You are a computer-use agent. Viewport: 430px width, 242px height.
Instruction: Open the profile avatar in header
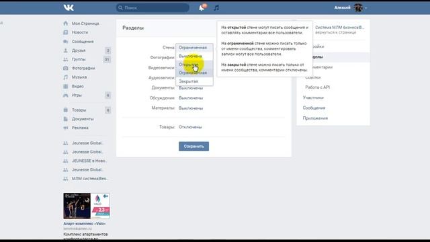coord(358,7)
